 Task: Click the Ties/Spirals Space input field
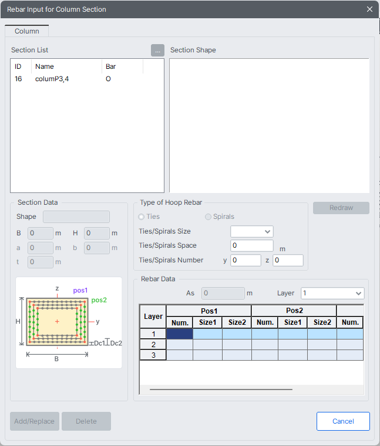tap(252, 245)
